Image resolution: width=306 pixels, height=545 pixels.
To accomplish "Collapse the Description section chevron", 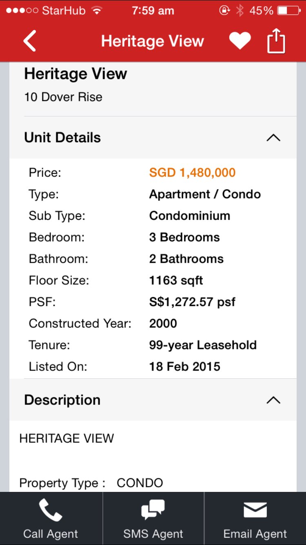I will [x=273, y=400].
